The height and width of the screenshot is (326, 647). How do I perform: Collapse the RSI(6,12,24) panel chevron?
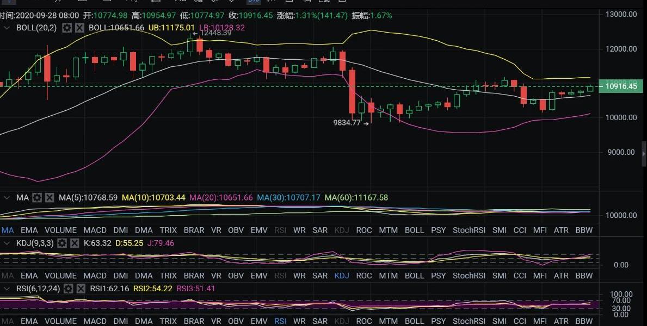click(7, 289)
